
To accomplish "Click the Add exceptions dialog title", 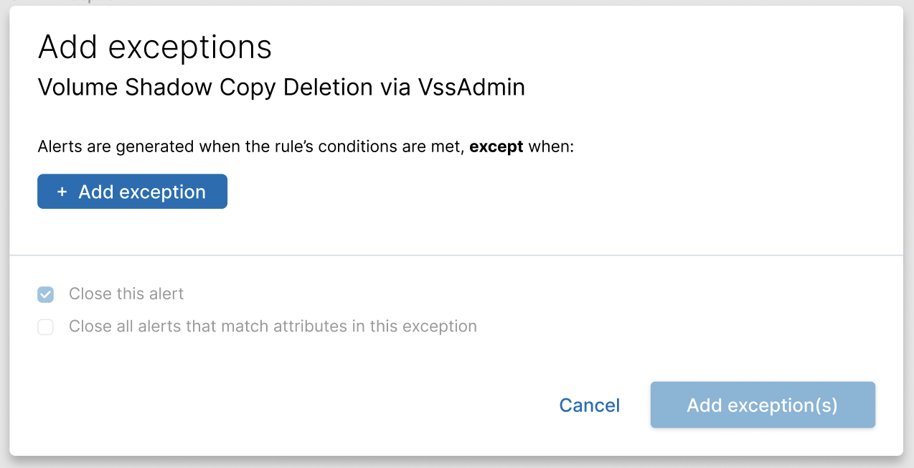I will point(155,46).
